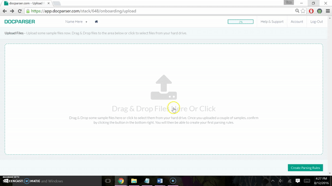Click the Log-Out link
This screenshot has height=186, width=332.
(x=317, y=22)
